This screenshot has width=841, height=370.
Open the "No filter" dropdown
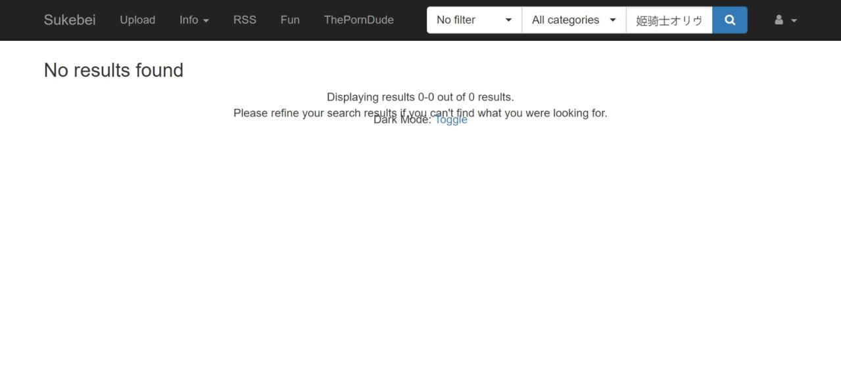tap(473, 20)
